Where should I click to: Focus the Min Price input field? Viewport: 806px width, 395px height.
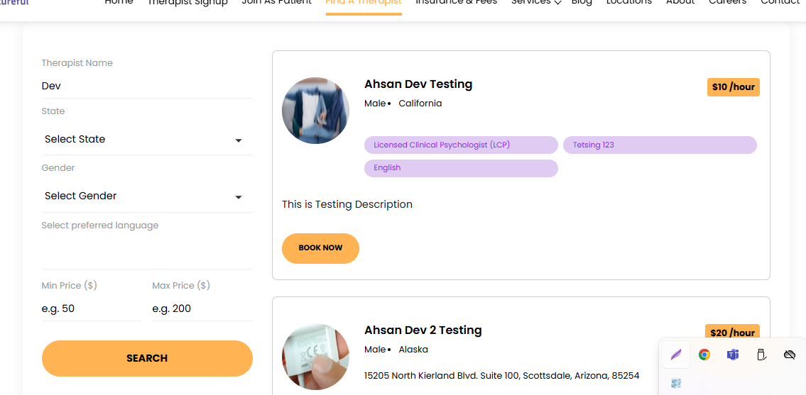pyautogui.click(x=91, y=308)
